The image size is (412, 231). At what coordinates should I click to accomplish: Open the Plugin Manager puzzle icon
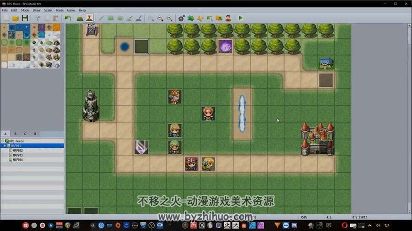coord(191,18)
